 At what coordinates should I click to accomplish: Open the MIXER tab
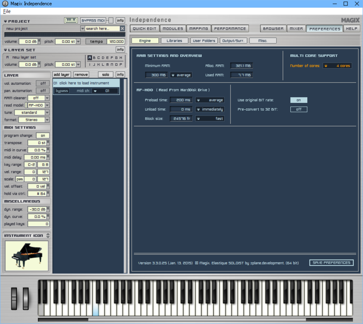click(296, 29)
